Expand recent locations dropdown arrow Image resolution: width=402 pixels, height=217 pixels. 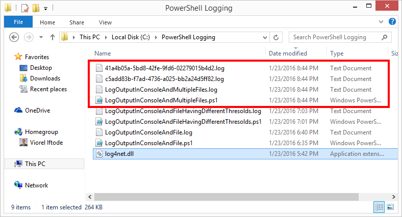click(41, 37)
